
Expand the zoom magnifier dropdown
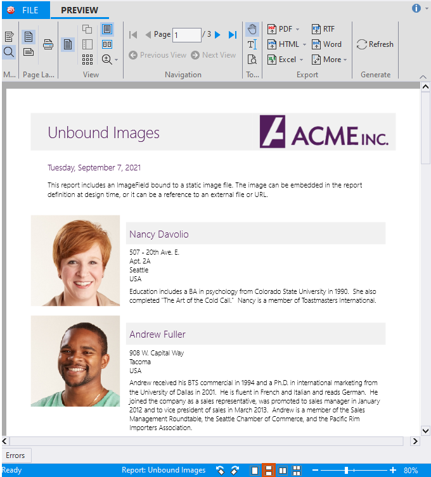[x=116, y=60]
